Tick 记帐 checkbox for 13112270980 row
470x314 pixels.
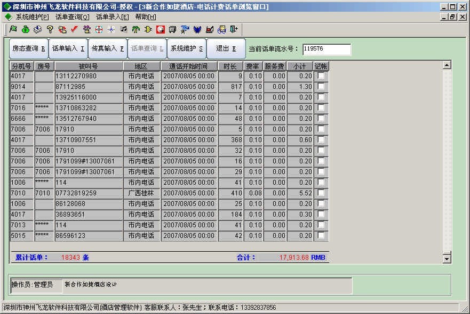point(321,76)
